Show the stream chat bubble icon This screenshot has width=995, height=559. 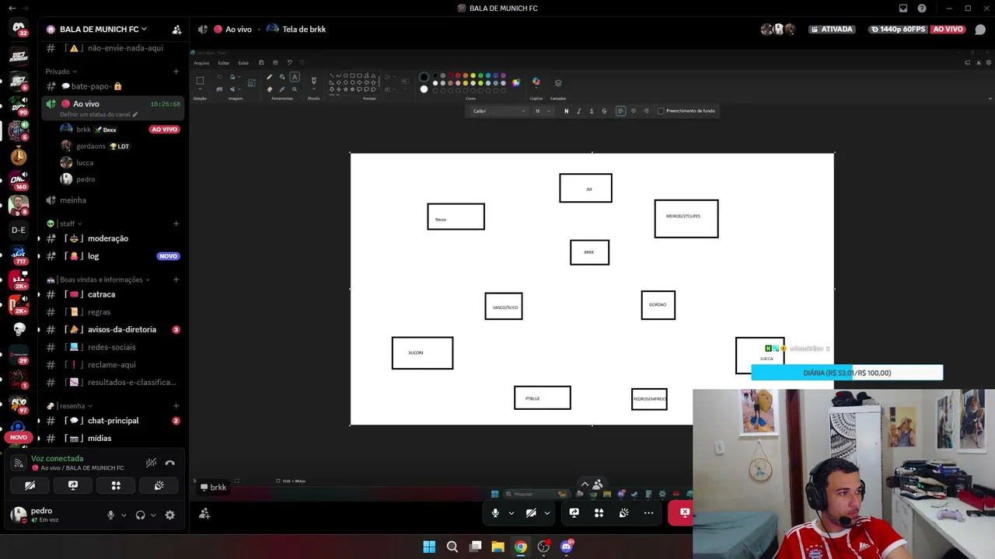(980, 30)
